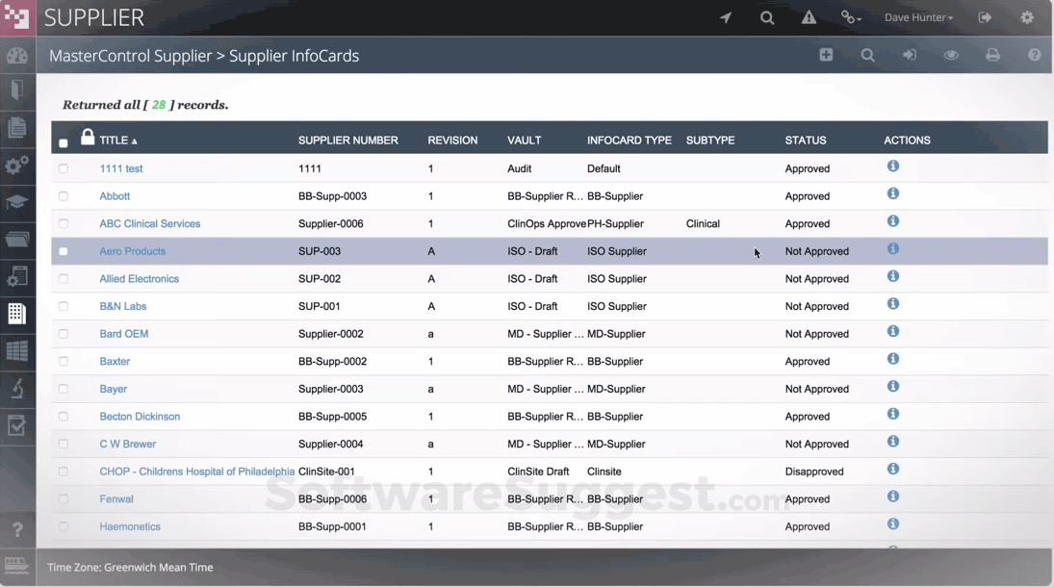Open the Dave Hunter user dropdown
The image size is (1054, 587).
tap(918, 16)
